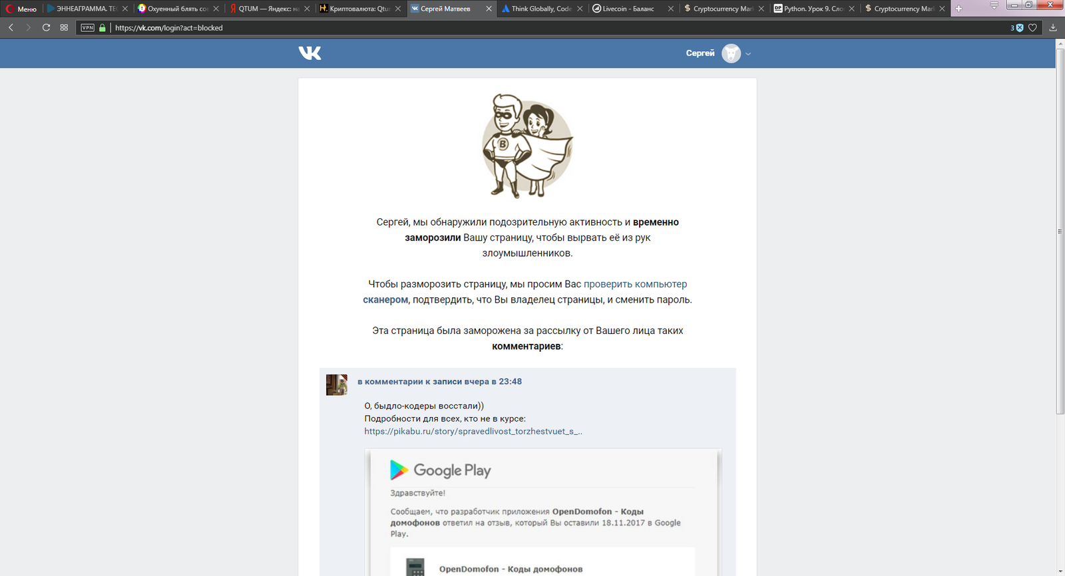Open the pikabu.ru story link
Viewport: 1065px width, 576px height.
(473, 431)
